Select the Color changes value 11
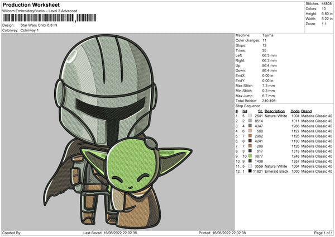This screenshot has height=237, width=335. 264,40
